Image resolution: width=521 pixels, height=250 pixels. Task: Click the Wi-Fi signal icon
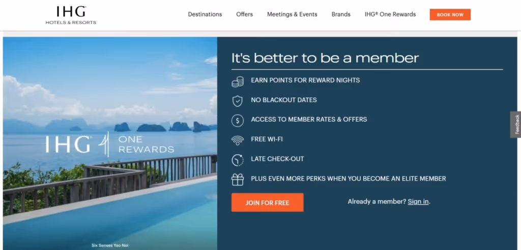[238, 140]
